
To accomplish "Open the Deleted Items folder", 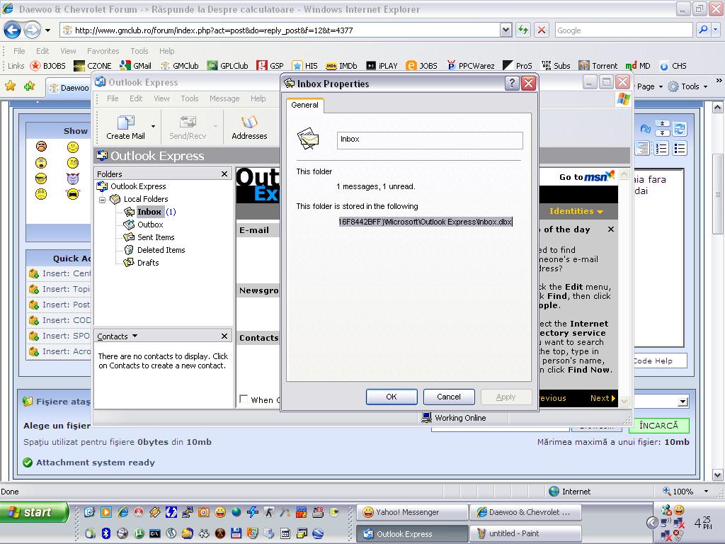I will pos(161,250).
